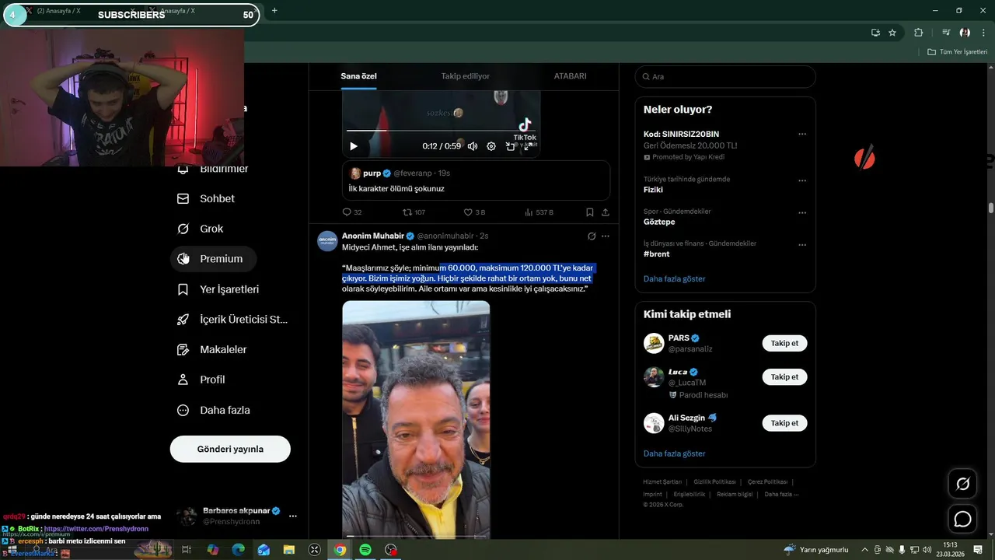Image resolution: width=995 pixels, height=560 pixels.
Task: Go to Profil page
Action: click(201, 380)
